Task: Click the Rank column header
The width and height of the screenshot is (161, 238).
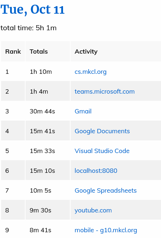Action: pyautogui.click(x=13, y=51)
